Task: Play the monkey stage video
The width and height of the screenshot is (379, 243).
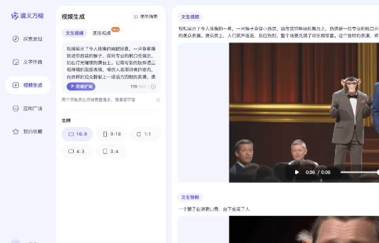Action: (296, 172)
